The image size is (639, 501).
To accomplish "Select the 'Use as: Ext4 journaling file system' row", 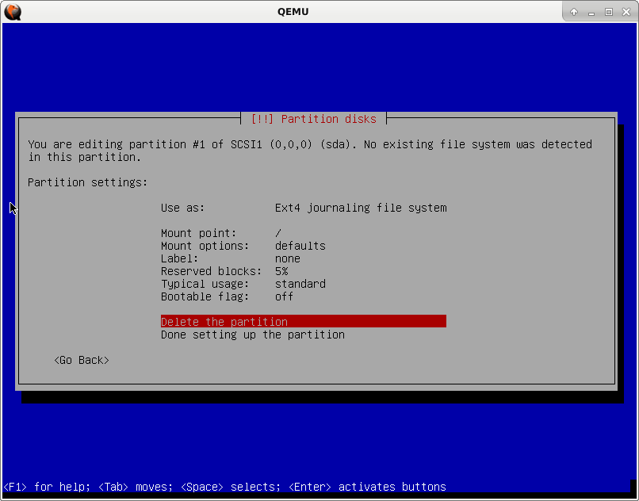I will (x=303, y=208).
